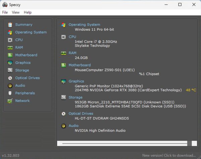Click the Motherboard heading in summary pane

79,65
